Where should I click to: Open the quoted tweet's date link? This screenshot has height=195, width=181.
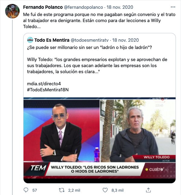pyautogui.click(x=125, y=40)
